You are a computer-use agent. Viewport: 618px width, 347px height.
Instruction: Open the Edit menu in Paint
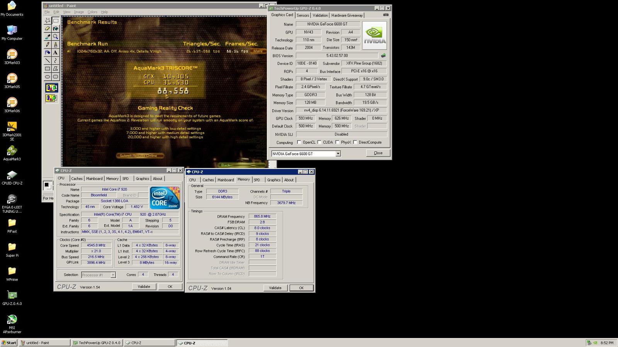pos(56,12)
